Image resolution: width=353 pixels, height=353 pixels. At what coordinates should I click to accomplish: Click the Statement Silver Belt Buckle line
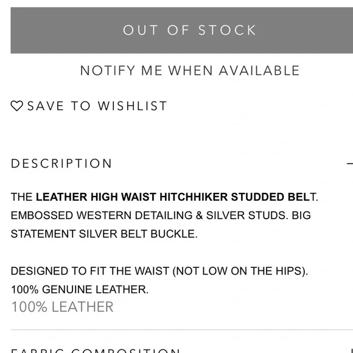pyautogui.click(x=104, y=234)
